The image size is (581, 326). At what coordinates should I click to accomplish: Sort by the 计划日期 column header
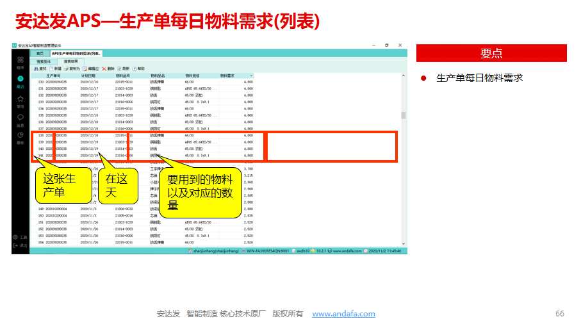coord(88,76)
